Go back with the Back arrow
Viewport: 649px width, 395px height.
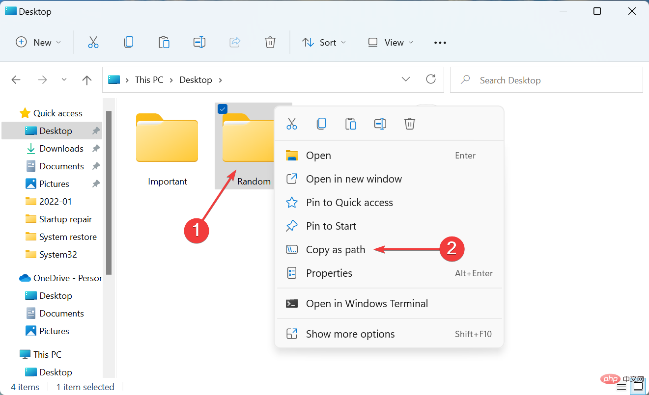click(16, 79)
